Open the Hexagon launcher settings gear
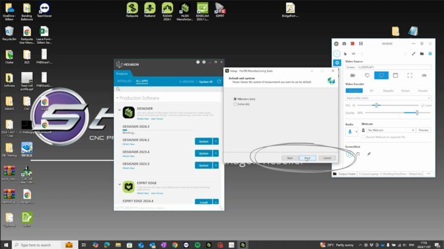Image resolution: width=444 pixels, height=249 pixels. pyautogui.click(x=203, y=62)
